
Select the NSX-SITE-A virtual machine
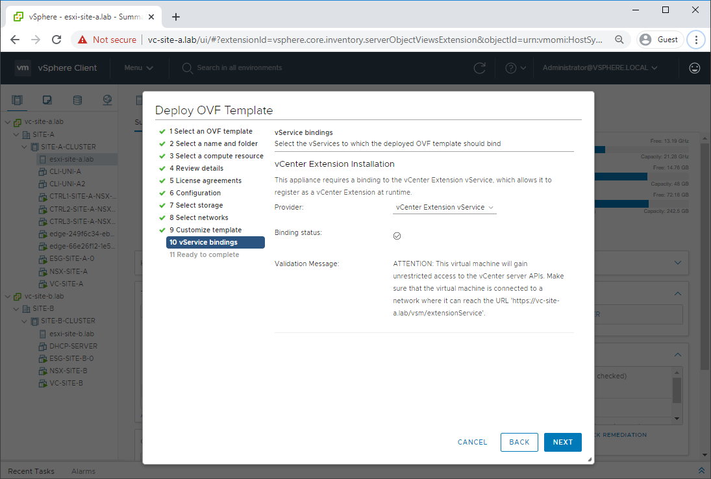(x=68, y=271)
